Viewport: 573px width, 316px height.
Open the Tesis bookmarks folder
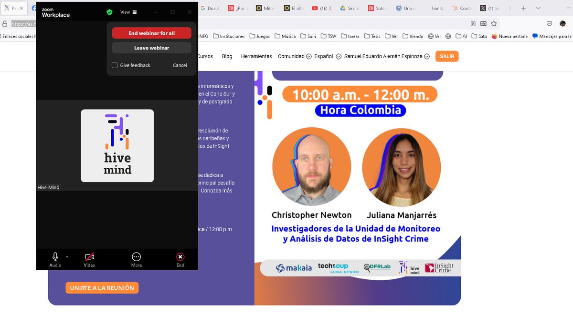click(372, 36)
